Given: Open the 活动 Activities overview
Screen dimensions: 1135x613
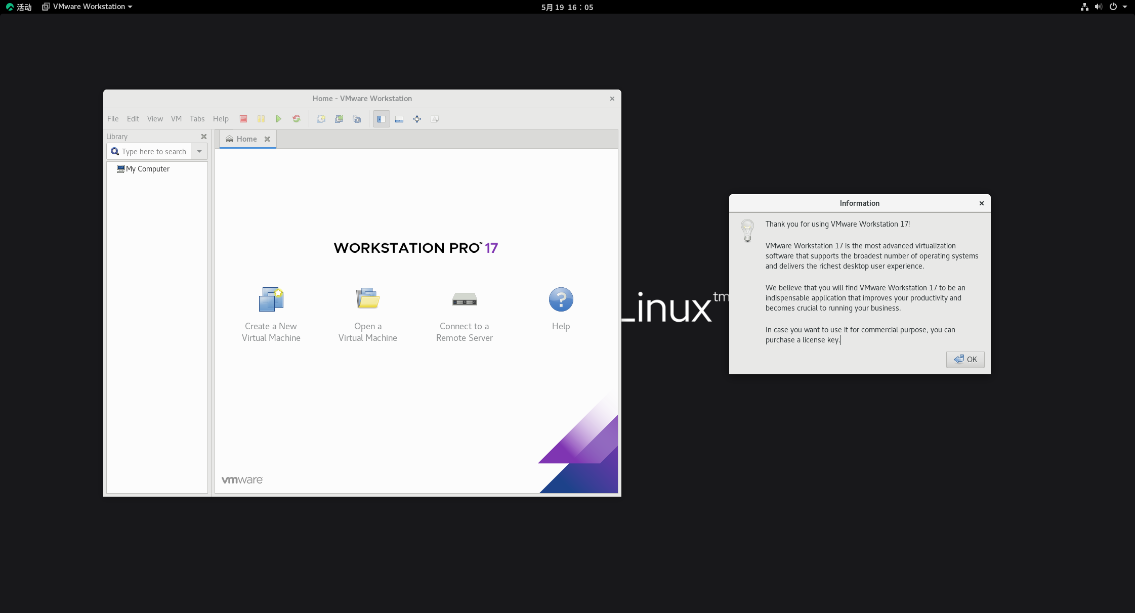Looking at the screenshot, I should pyautogui.click(x=19, y=7).
